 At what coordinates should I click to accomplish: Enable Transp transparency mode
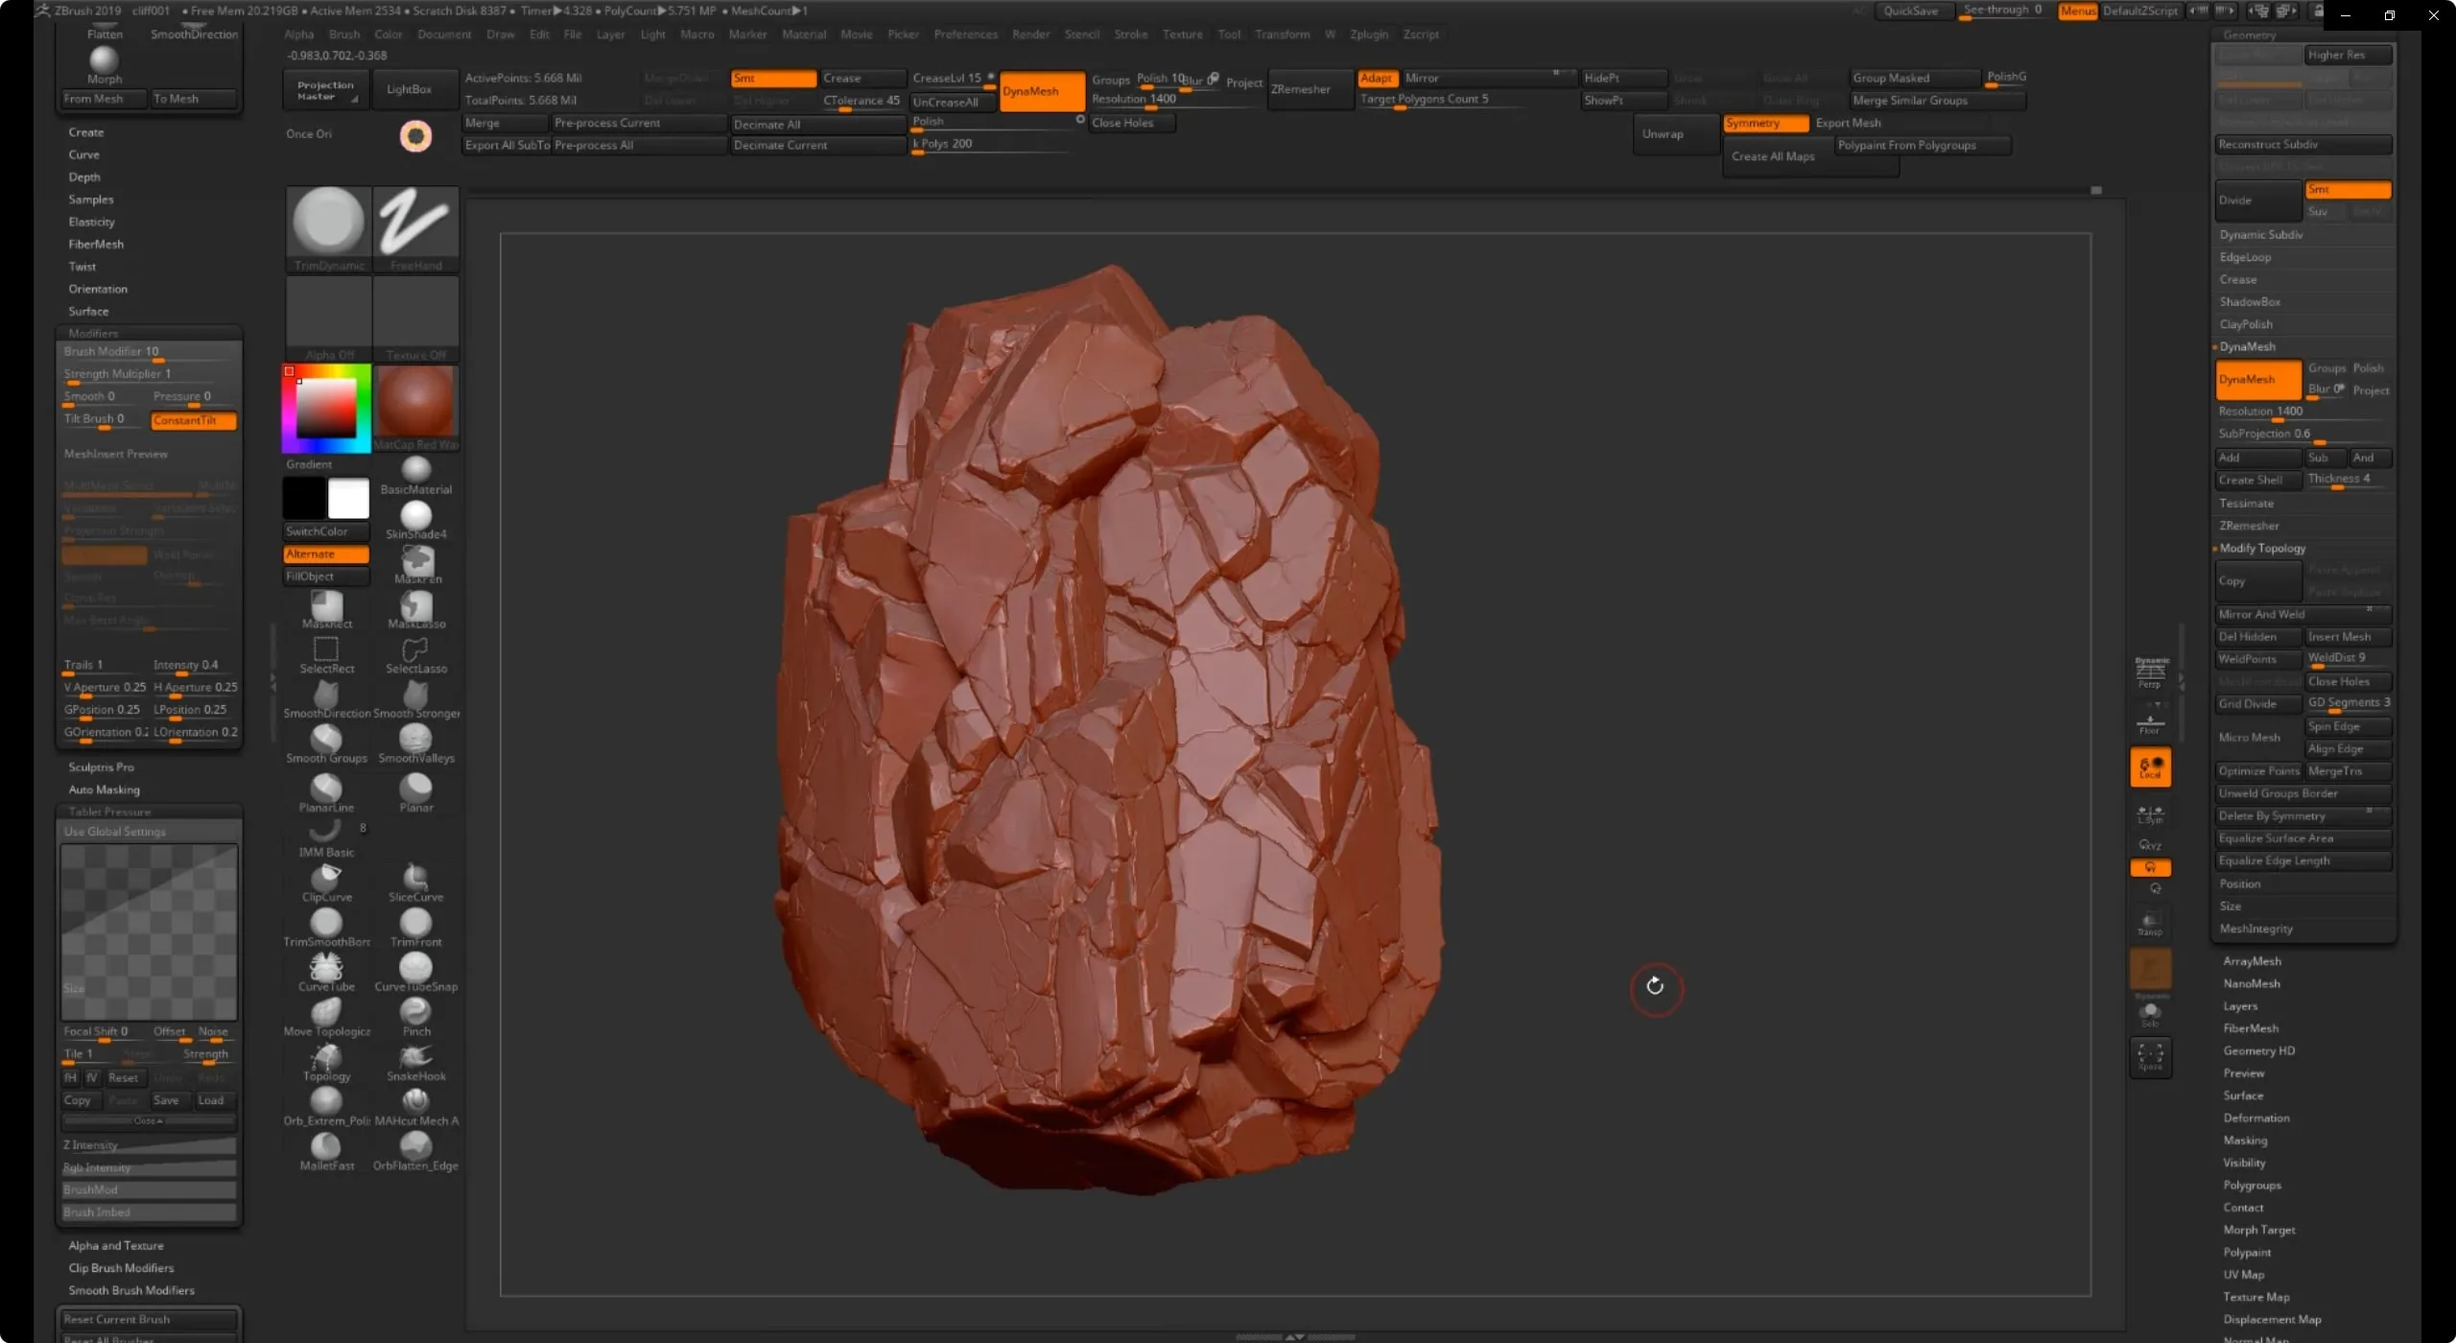click(2150, 924)
